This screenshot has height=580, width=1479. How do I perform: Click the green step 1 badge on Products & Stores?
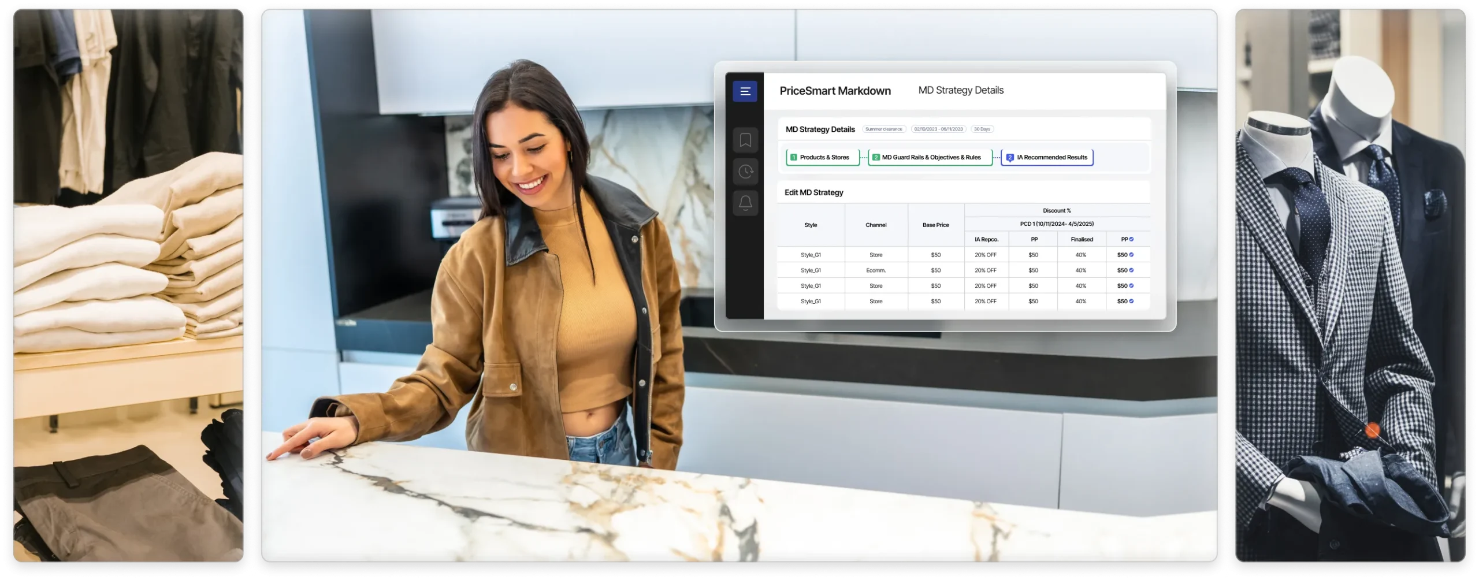[794, 157]
